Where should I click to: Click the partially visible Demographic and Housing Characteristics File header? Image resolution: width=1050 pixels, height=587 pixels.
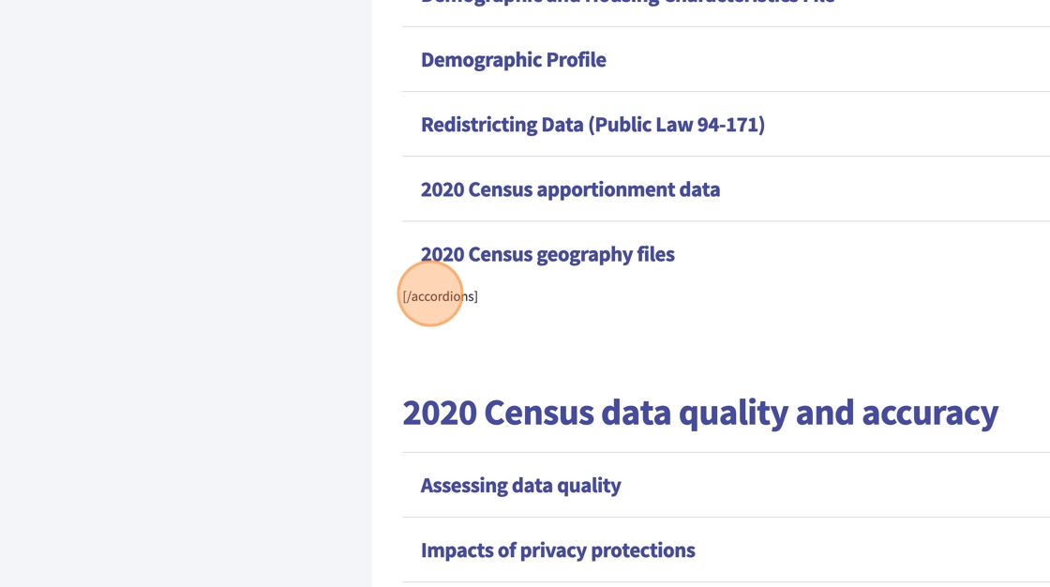(627, 3)
